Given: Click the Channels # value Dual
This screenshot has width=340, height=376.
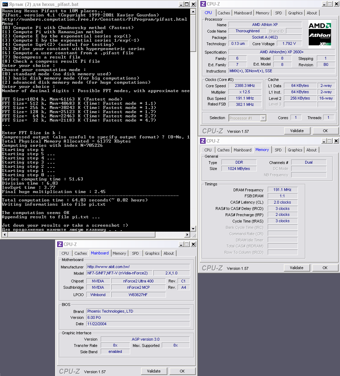Looking at the screenshot, I should click(308, 162).
